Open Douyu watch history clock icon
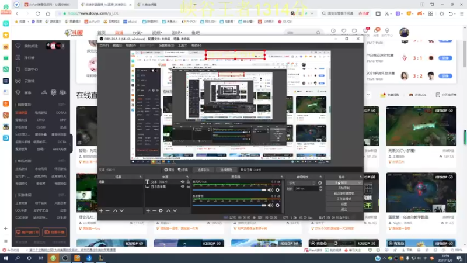 [x=333, y=31]
